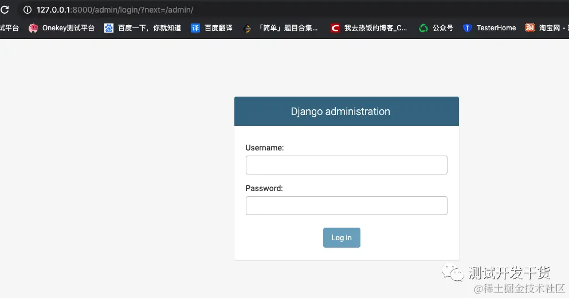Click the orange Taobao 淘 icon
Image resolution: width=569 pixels, height=298 pixels.
tap(530, 27)
